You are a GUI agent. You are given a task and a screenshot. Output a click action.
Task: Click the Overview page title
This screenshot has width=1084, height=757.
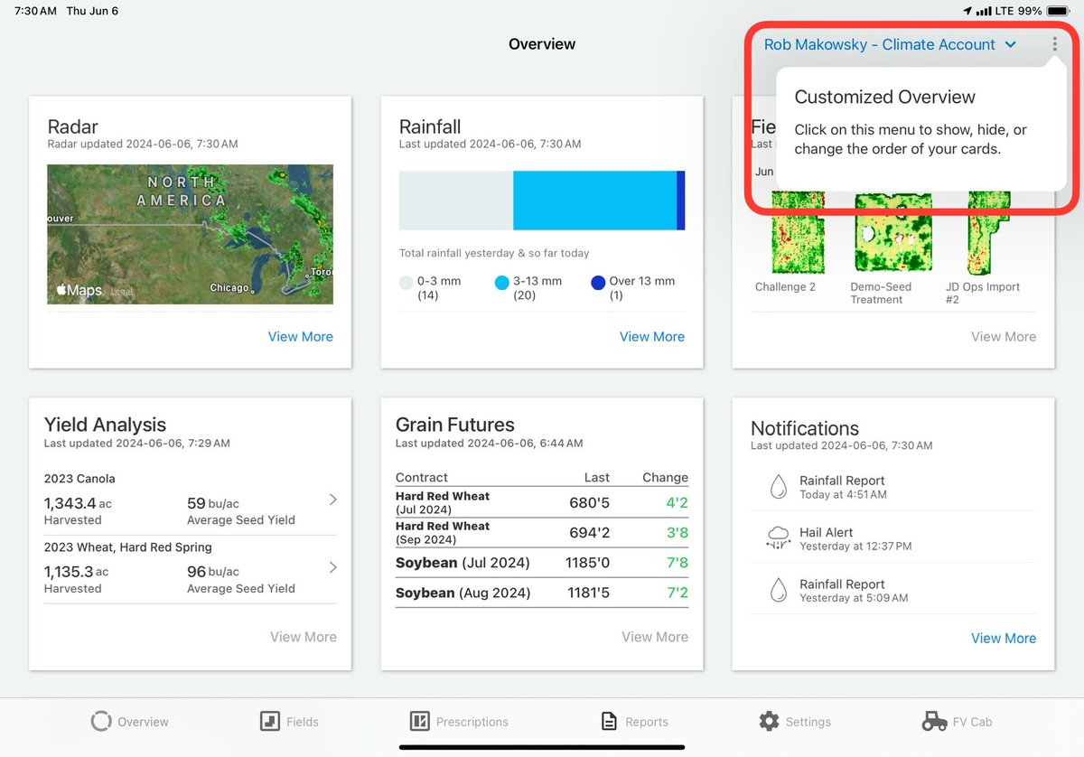click(x=542, y=43)
